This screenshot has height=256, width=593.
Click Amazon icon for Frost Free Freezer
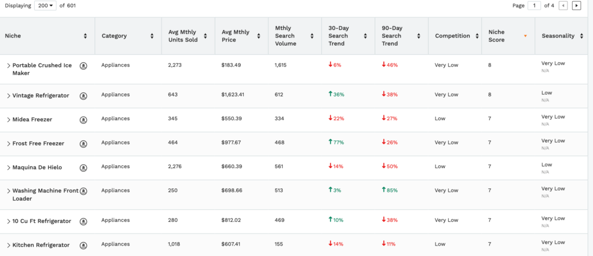point(83,143)
